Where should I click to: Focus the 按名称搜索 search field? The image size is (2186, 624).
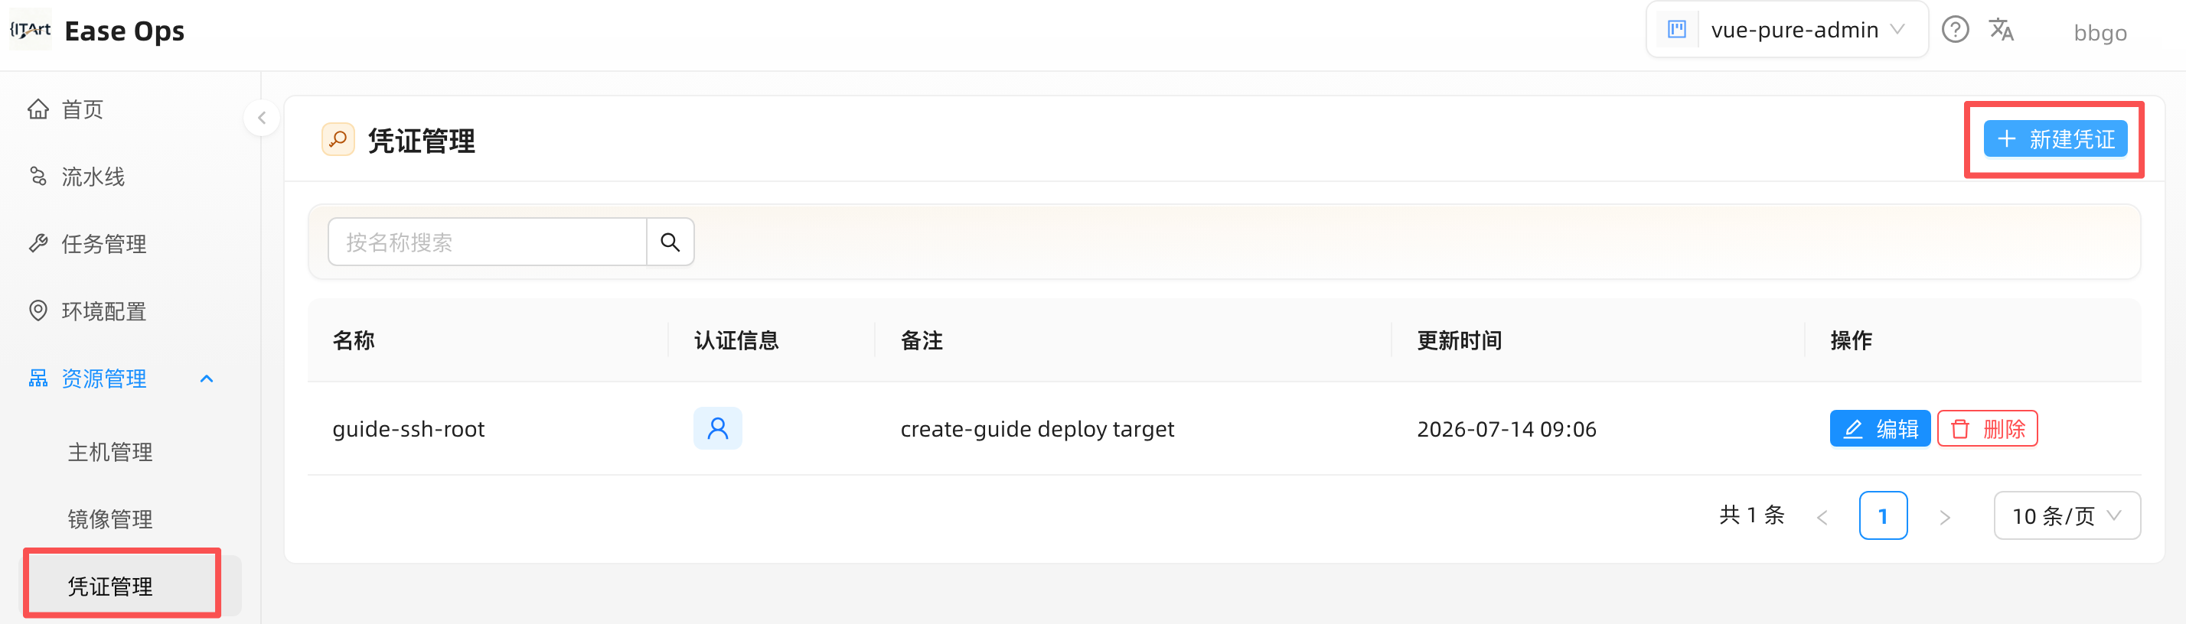point(488,242)
